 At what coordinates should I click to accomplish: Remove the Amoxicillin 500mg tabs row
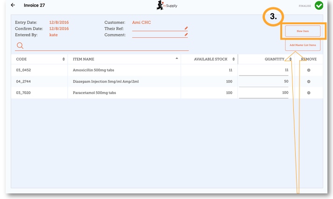(308, 70)
